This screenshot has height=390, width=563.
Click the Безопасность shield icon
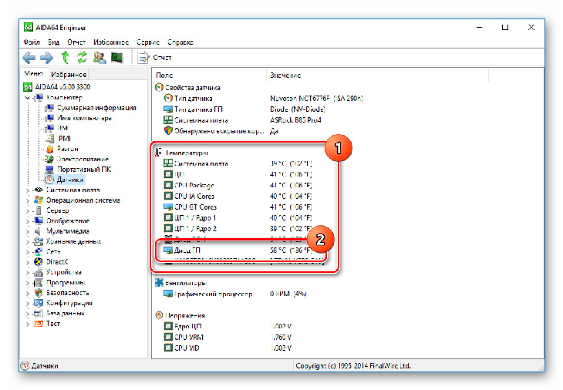point(39,293)
